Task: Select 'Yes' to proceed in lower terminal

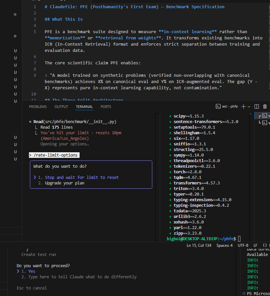Action: coord(32,271)
